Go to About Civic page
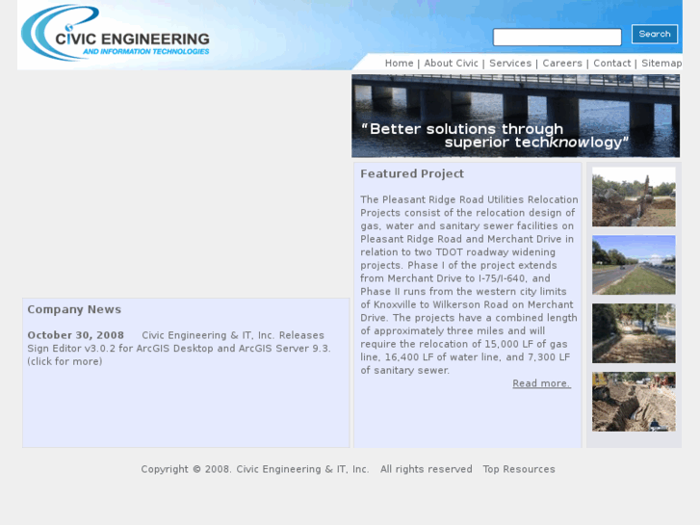The height and width of the screenshot is (525, 700). [x=451, y=63]
